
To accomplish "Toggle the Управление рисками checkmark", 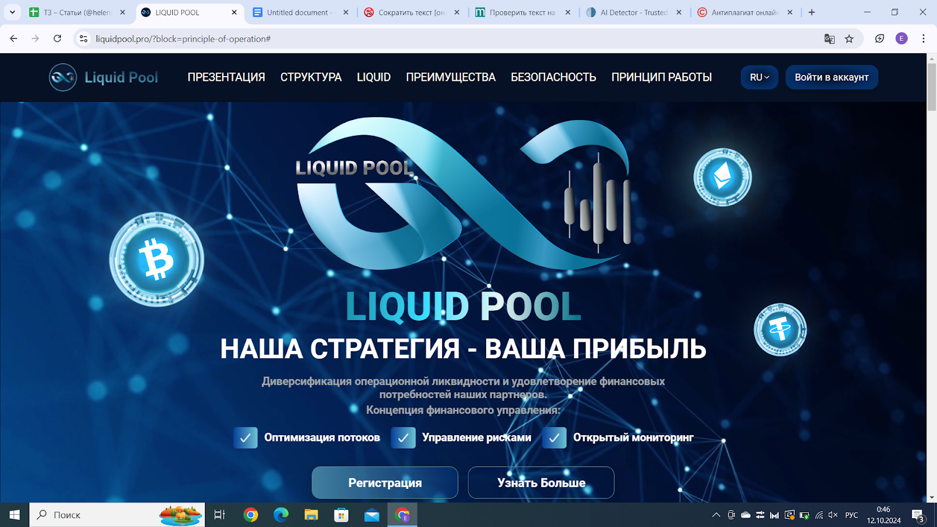I will [403, 437].
